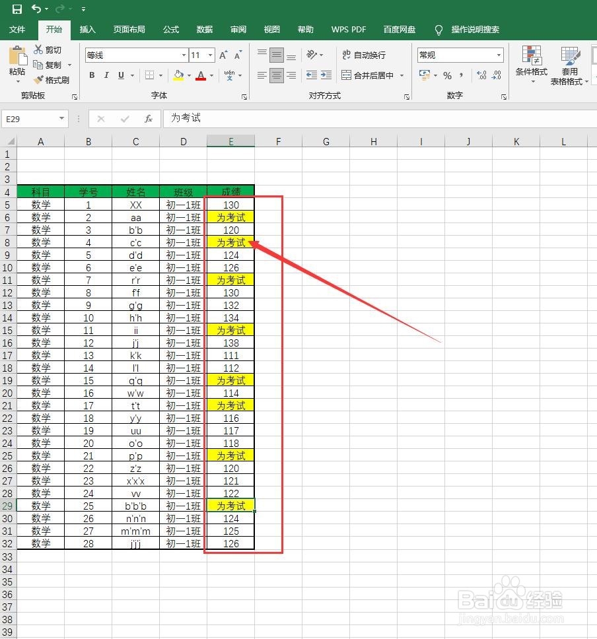This screenshot has height=639, width=597.
Task: Select cell E5 containing 130
Action: pos(230,205)
